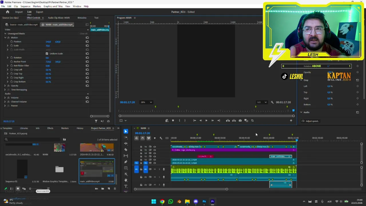Click the Home icon in the header

(x=7, y=12)
